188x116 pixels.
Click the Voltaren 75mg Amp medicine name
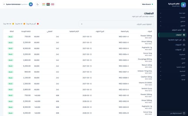pos(145,71)
